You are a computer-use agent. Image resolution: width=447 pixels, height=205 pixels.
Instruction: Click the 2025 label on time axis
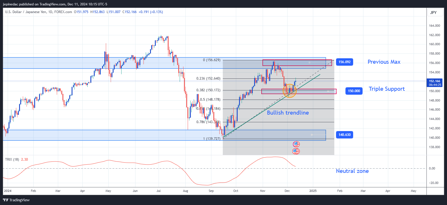click(313, 191)
